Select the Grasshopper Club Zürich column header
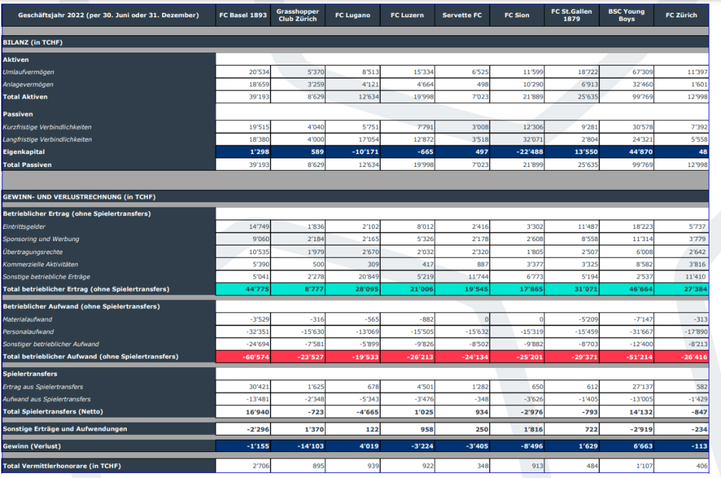The image size is (721, 478). 298,15
